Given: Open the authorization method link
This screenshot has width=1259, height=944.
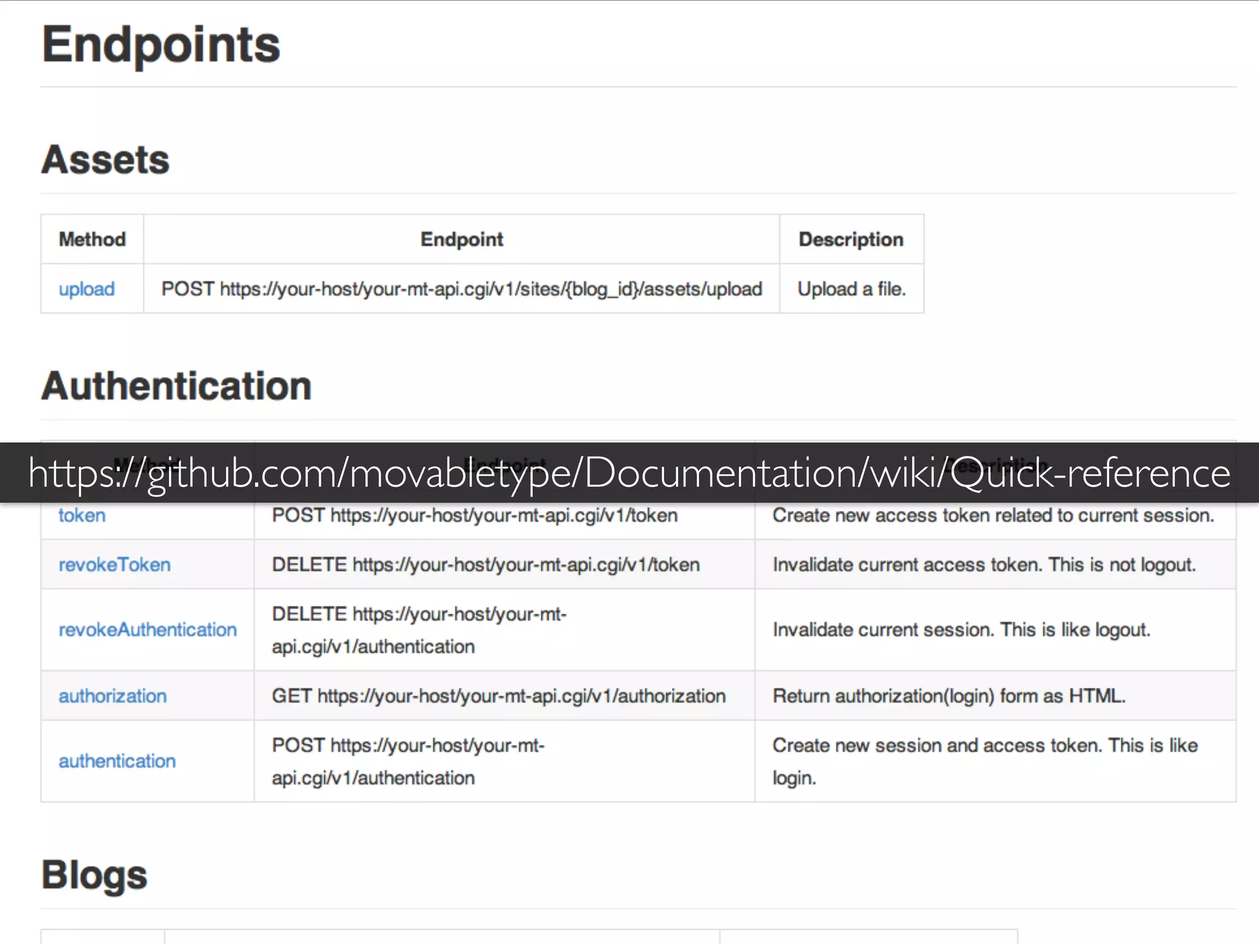Looking at the screenshot, I should [x=112, y=696].
